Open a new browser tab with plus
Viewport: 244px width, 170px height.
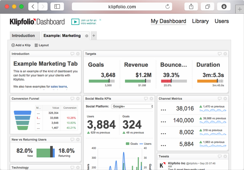coord(240,9)
